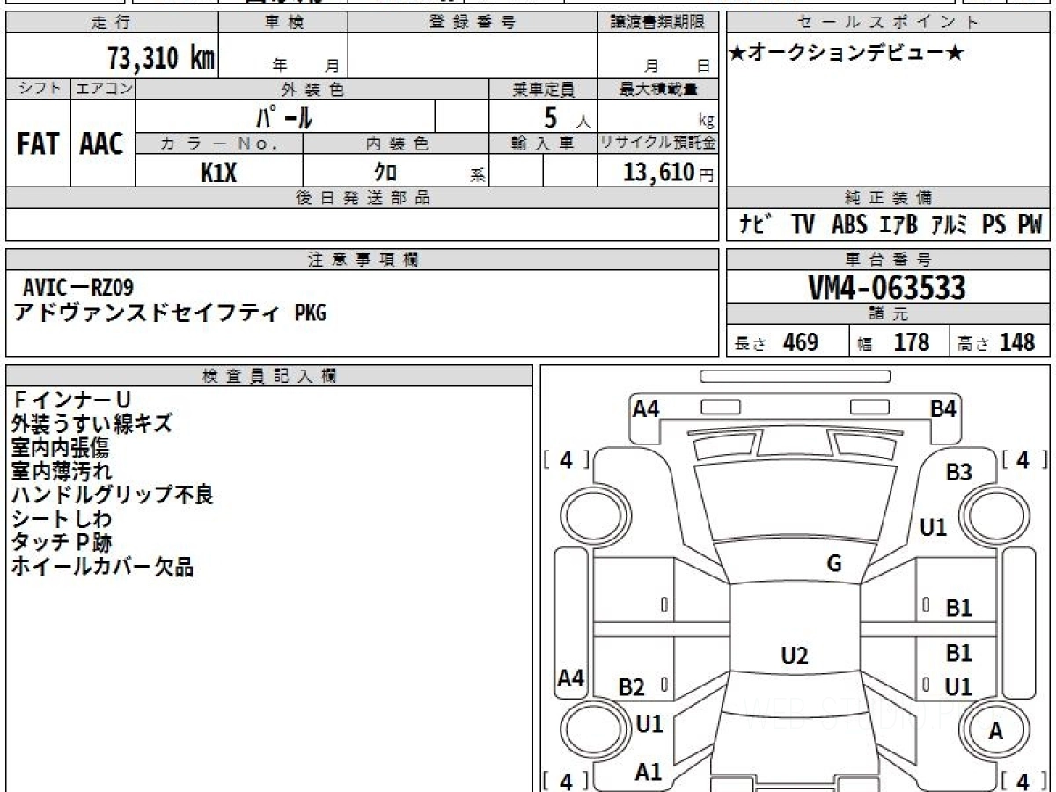Click the 内装色 header cell

click(396, 143)
